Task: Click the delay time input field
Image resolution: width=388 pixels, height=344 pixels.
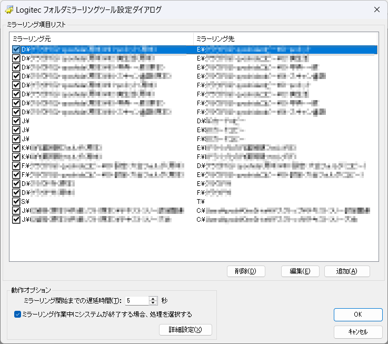Action: pyautogui.click(x=136, y=301)
